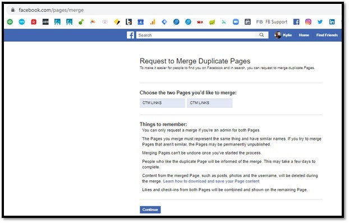The width and height of the screenshot is (349, 223).
Task: Click into the Facebook Search field
Action: pyautogui.click(x=196, y=35)
